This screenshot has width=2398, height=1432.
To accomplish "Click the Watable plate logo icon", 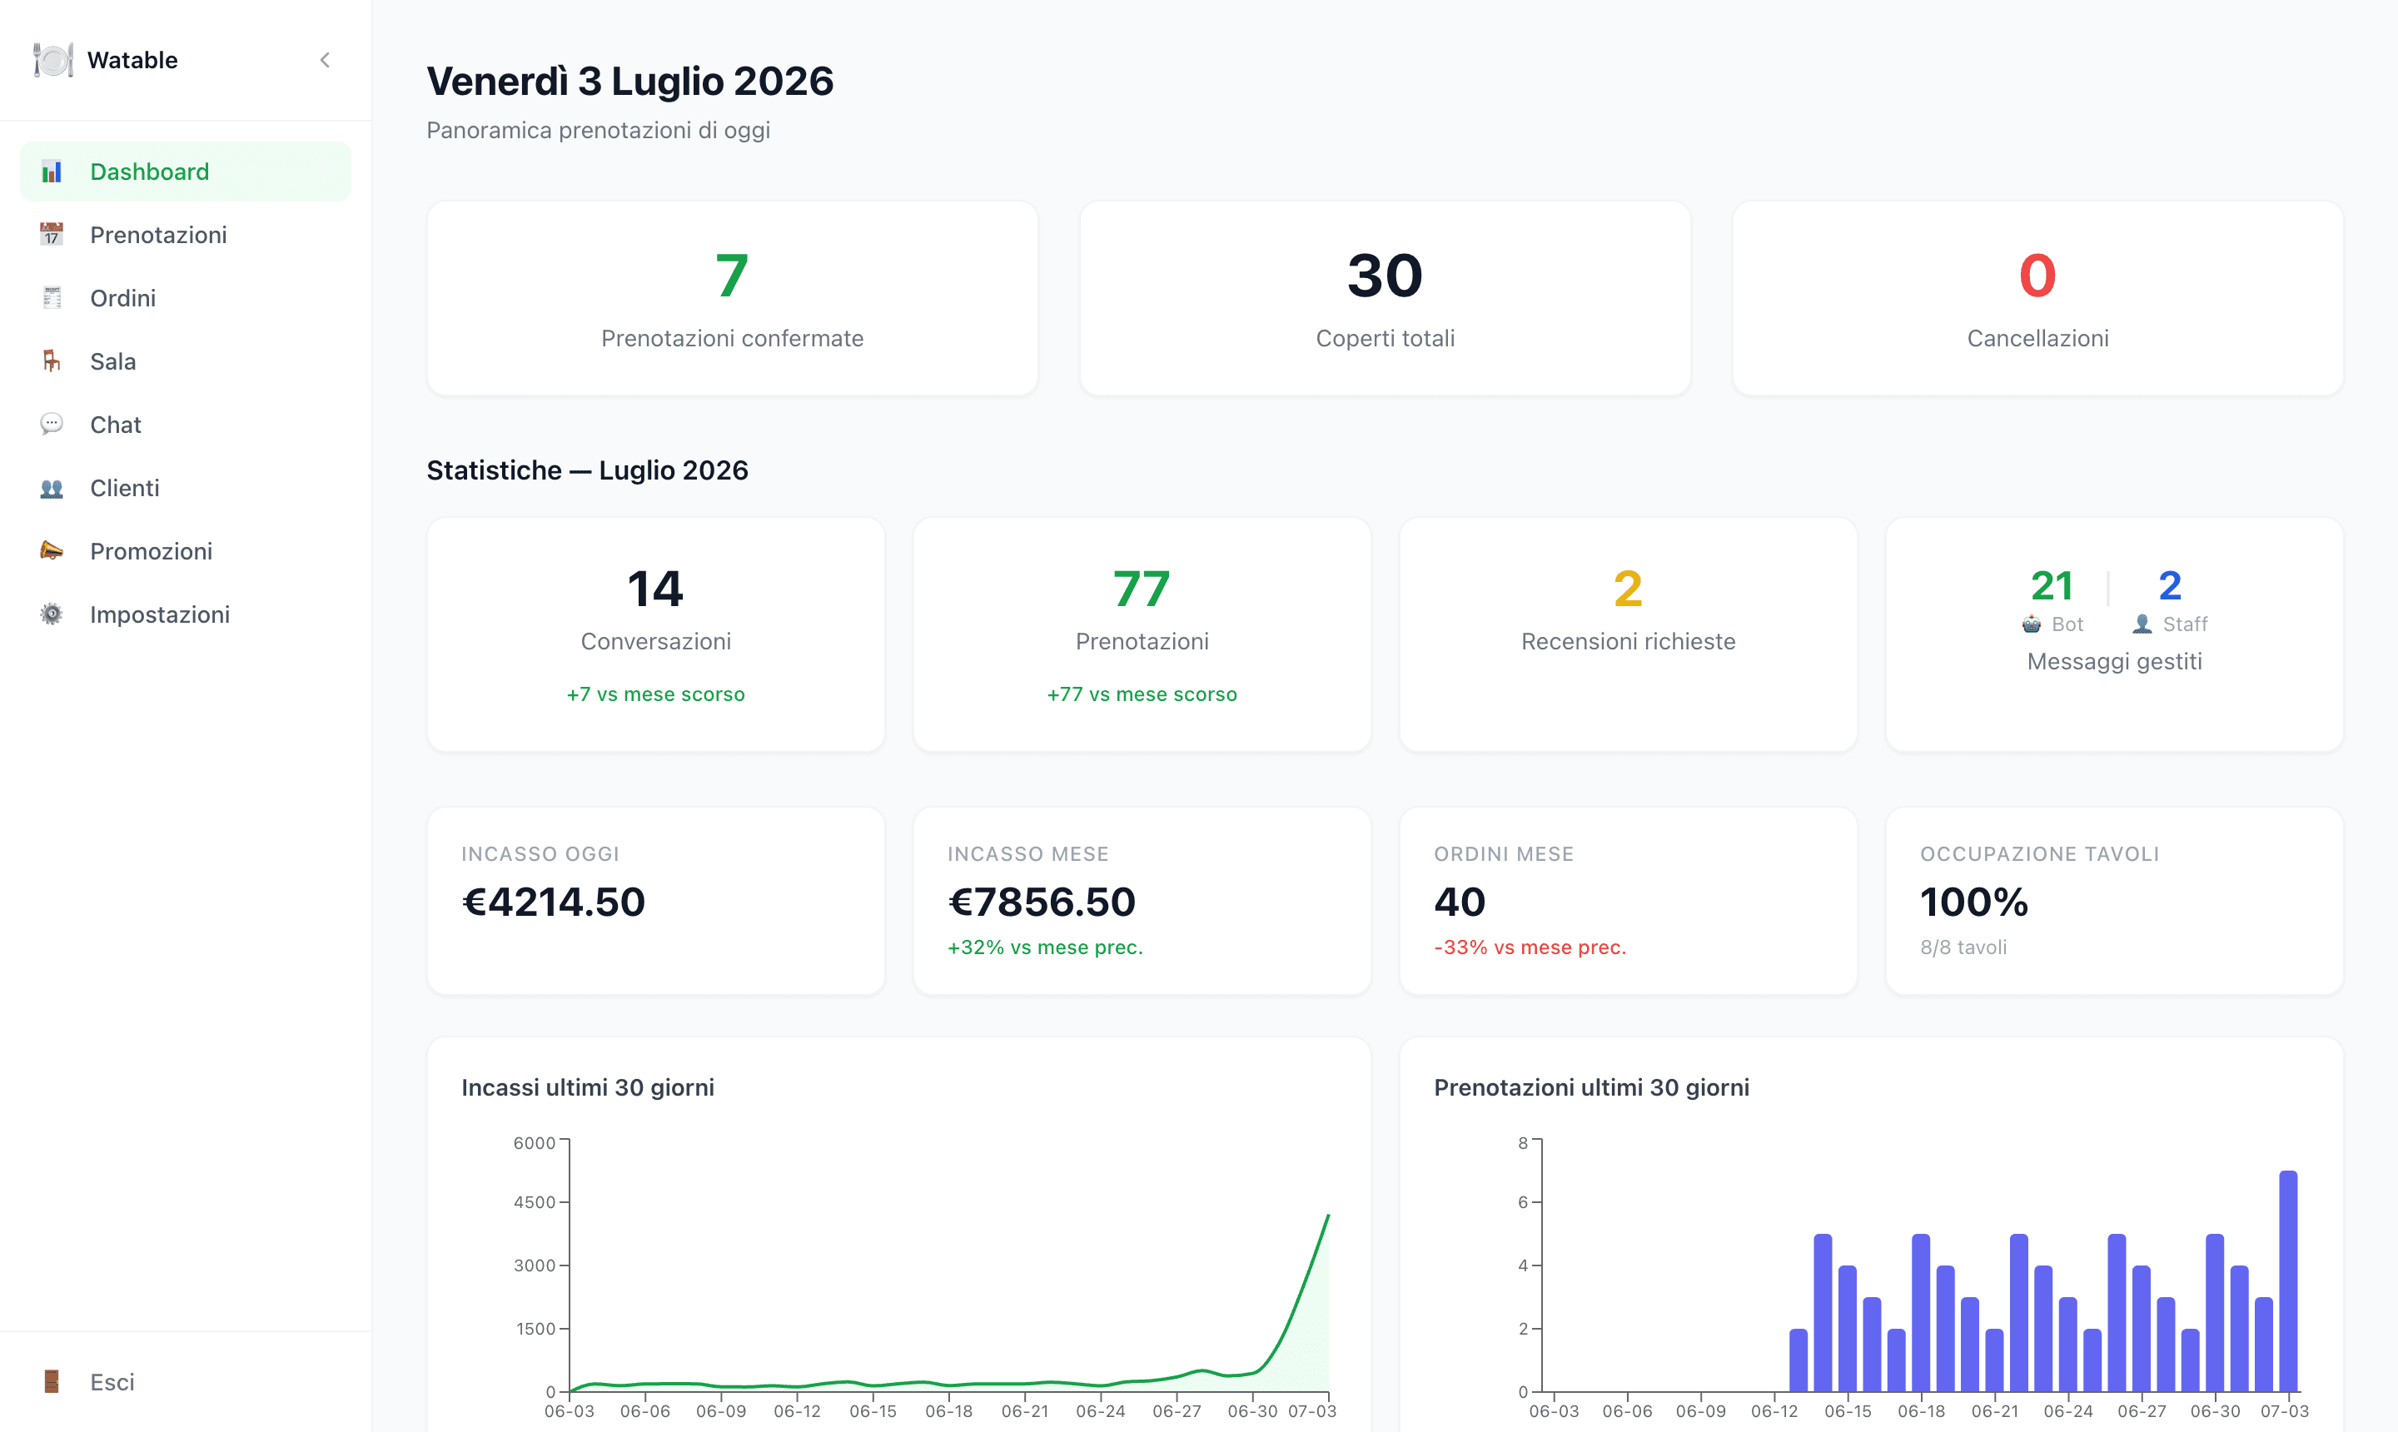I will click(x=52, y=60).
